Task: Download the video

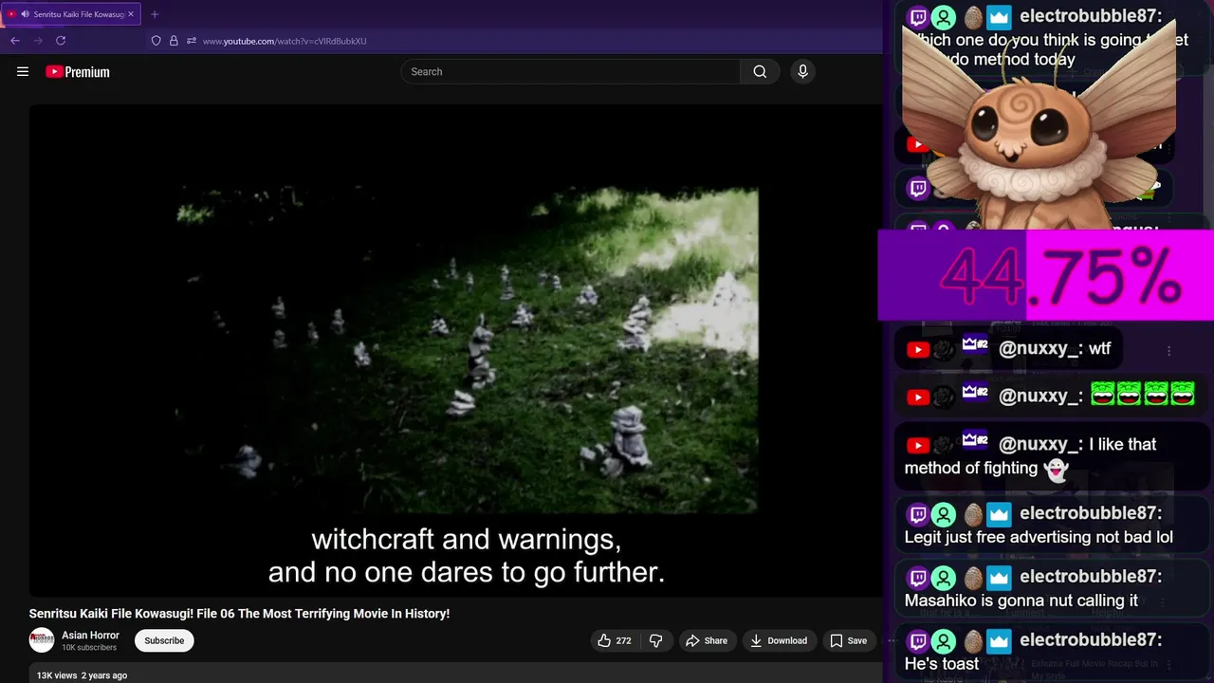Action: point(778,640)
